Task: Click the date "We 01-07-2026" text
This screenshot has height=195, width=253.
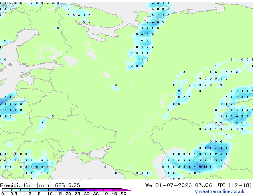Action: 168,185
